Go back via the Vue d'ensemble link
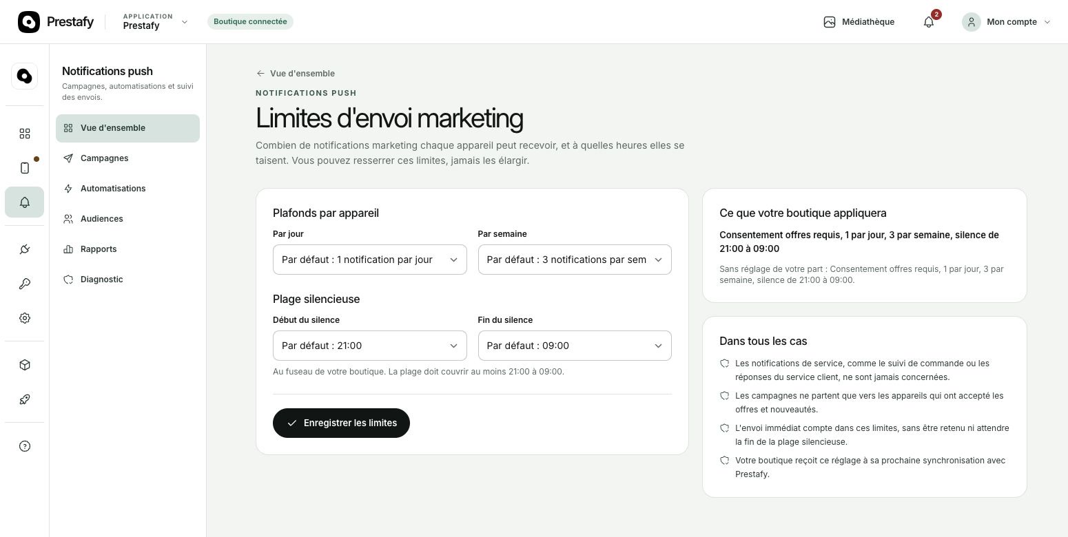Image resolution: width=1068 pixels, height=537 pixels. click(x=295, y=74)
